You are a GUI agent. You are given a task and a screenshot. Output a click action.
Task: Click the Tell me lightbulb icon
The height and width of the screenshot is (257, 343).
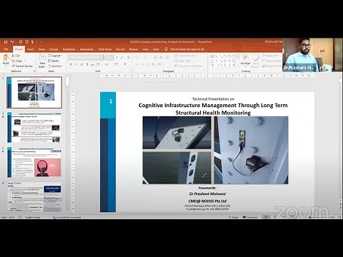(x=166, y=49)
